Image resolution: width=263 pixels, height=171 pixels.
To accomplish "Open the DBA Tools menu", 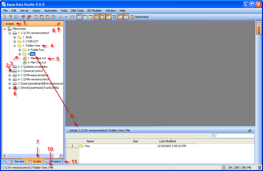I will coord(77,11).
